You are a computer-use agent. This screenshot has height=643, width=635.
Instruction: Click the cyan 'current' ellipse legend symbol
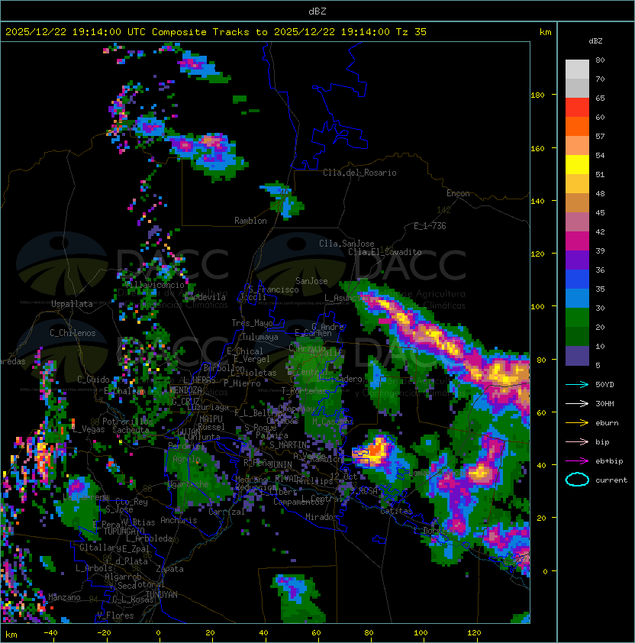pos(577,480)
